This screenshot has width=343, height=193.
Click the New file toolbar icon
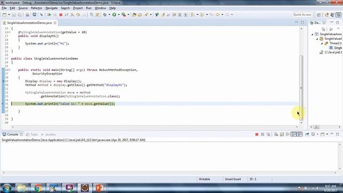(5, 14)
